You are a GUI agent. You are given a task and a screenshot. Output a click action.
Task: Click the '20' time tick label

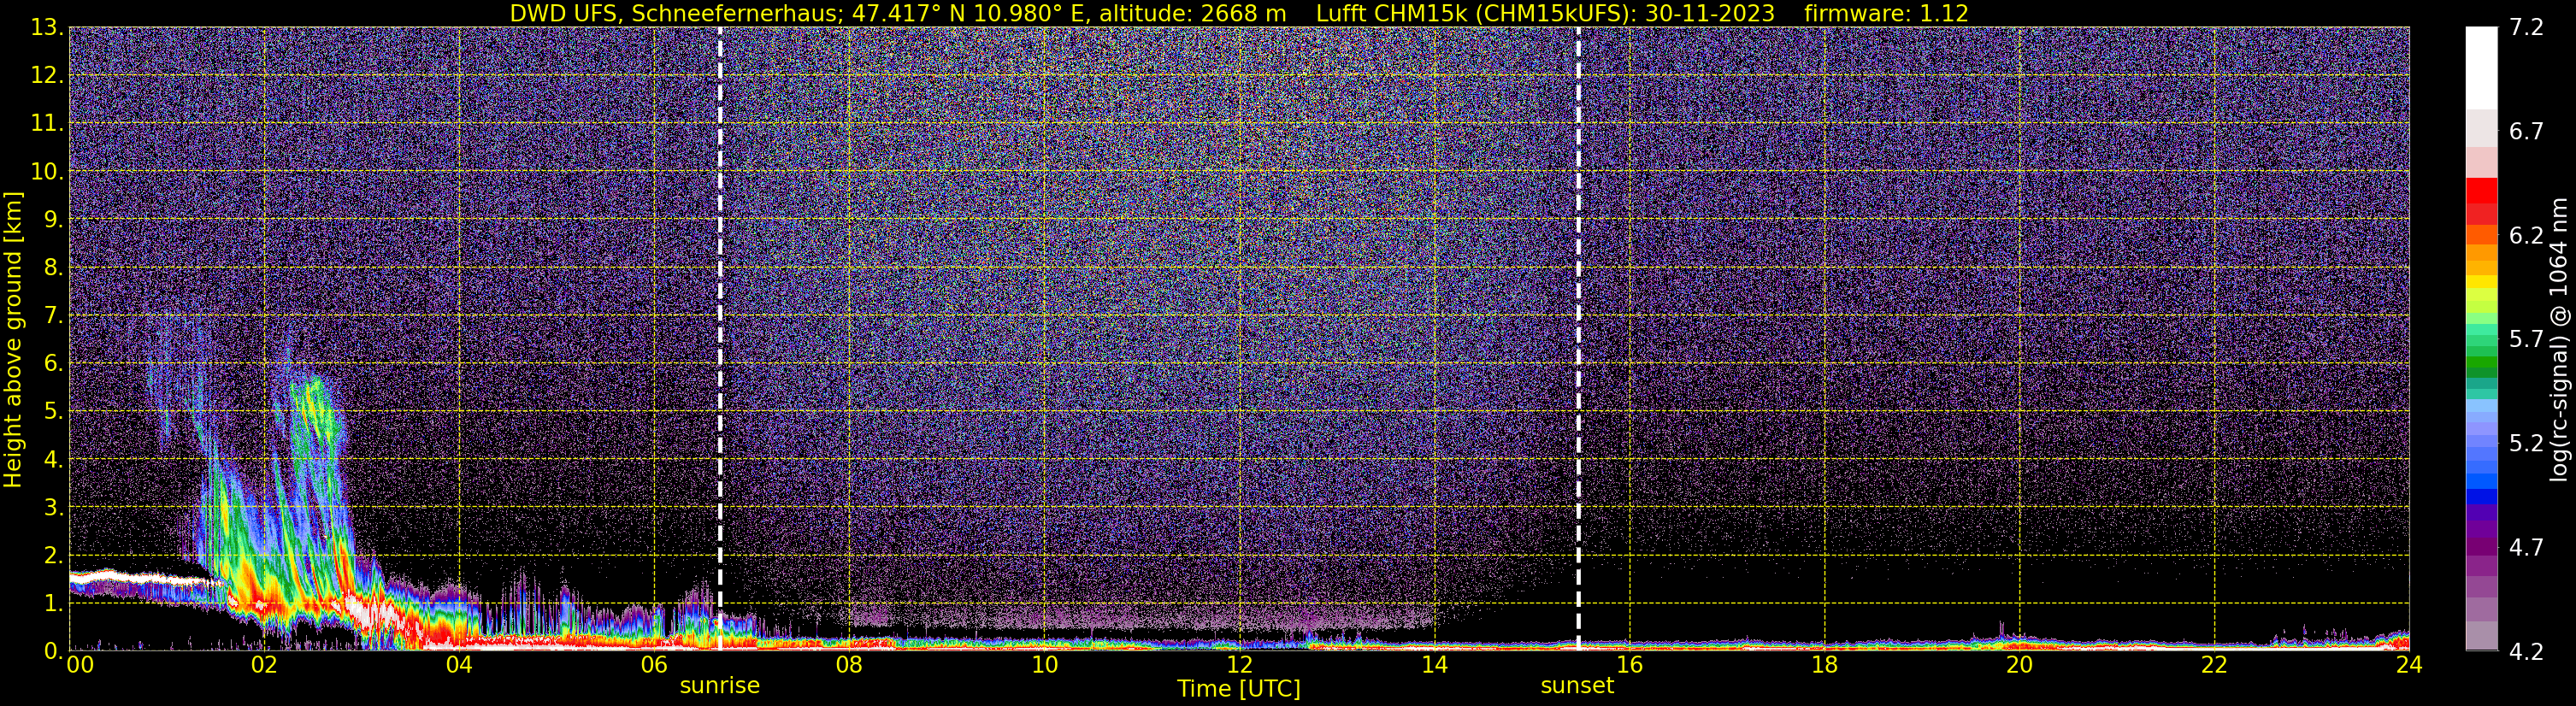[x=2019, y=665]
